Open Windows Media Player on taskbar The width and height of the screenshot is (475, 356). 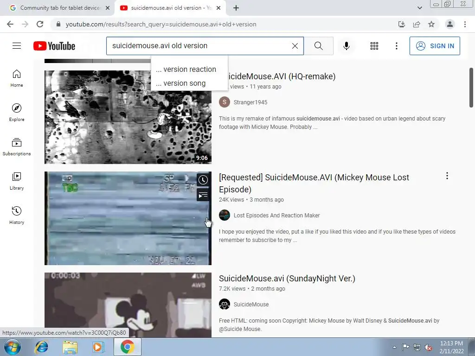tap(98, 347)
